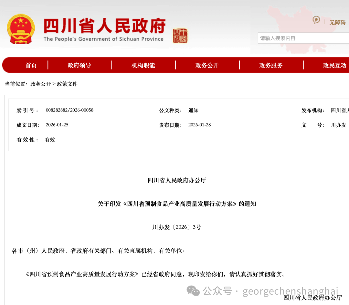Screen dimensions: 349x305
Task: Open the 政府领导 navigation menu
Action: point(79,65)
